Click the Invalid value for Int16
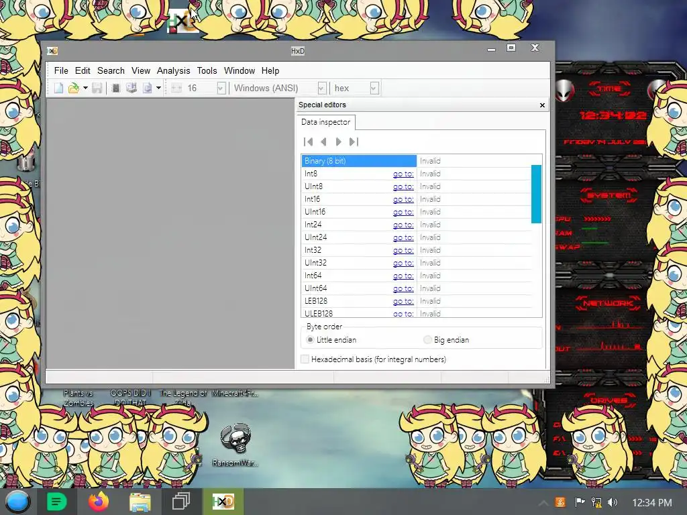 coord(430,199)
